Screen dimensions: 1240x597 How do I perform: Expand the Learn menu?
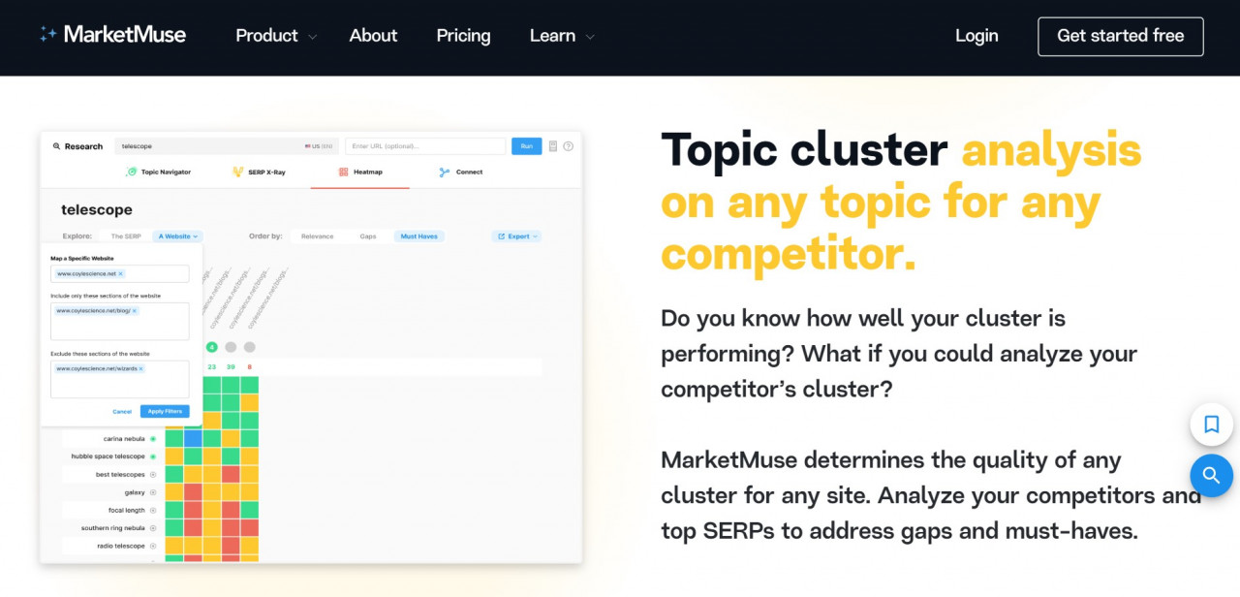click(x=562, y=36)
